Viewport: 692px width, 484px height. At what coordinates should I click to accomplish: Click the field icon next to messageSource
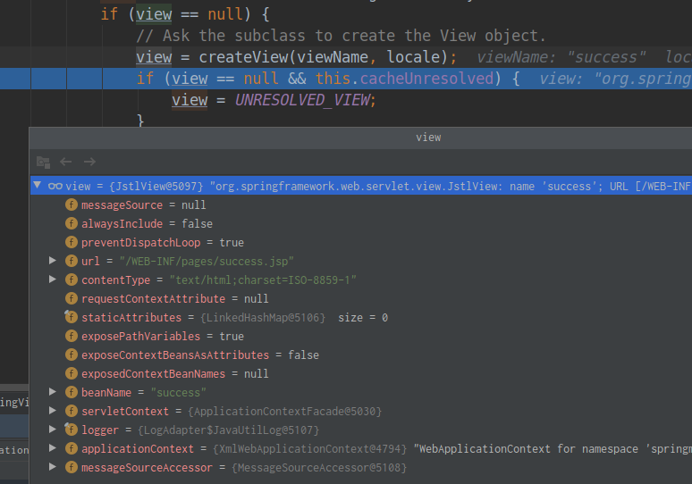click(x=72, y=205)
